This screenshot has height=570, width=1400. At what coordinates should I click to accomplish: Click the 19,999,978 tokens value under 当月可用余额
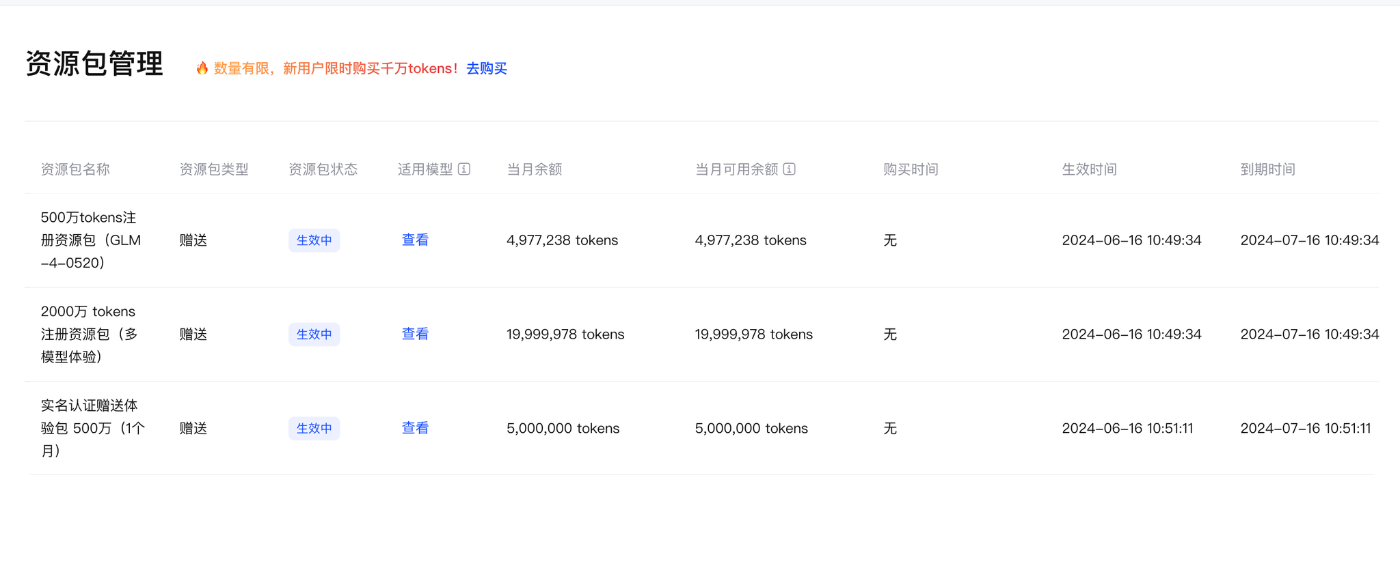tap(754, 334)
